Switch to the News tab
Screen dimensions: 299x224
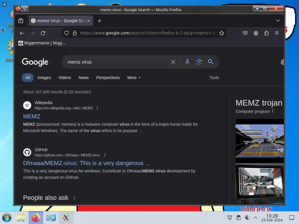pos(84,78)
